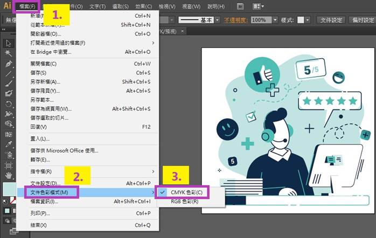Select the Line Segment tool
Image resolution: width=376 pixels, height=238 pixels.
(x=9, y=74)
